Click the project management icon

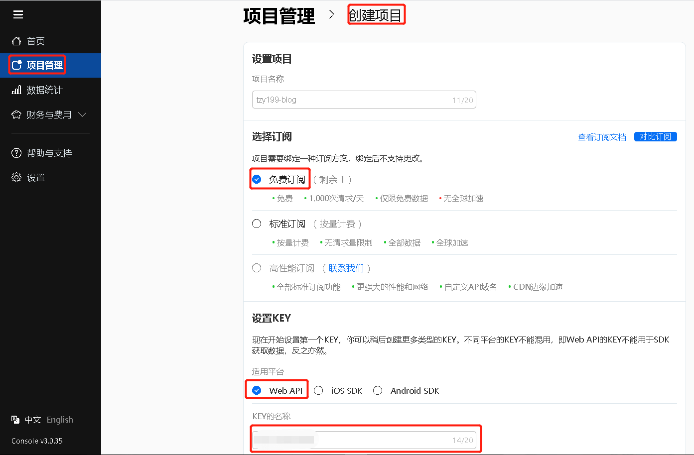point(17,65)
